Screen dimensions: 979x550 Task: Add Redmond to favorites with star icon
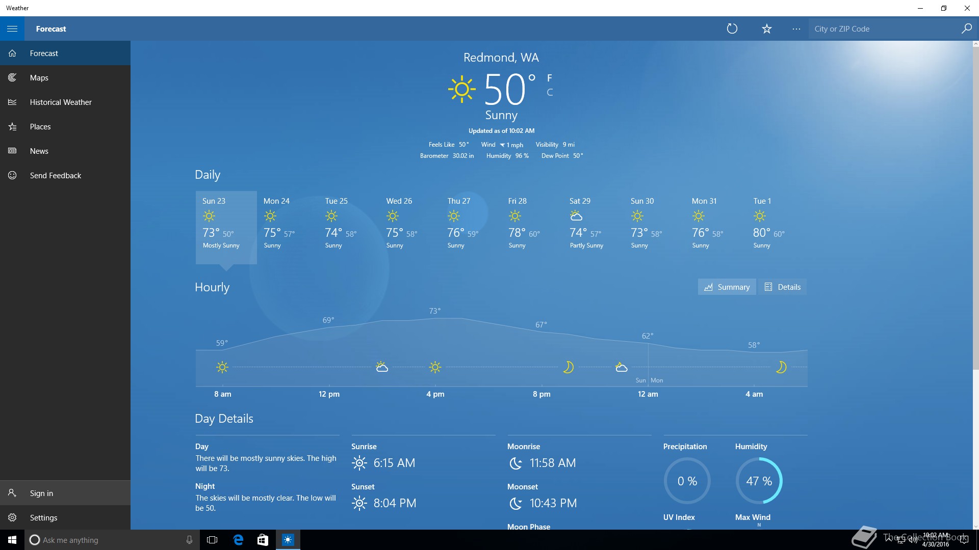[766, 29]
